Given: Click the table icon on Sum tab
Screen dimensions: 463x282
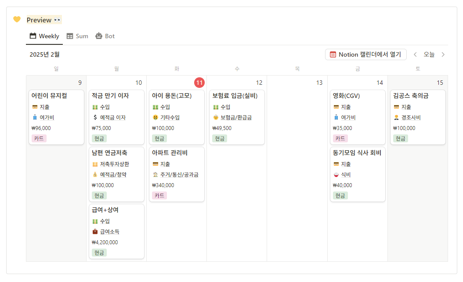Looking at the screenshot, I should 70,36.
